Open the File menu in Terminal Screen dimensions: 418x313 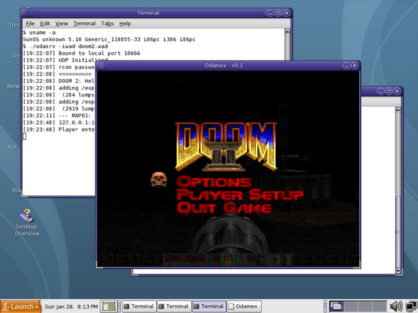tap(30, 23)
